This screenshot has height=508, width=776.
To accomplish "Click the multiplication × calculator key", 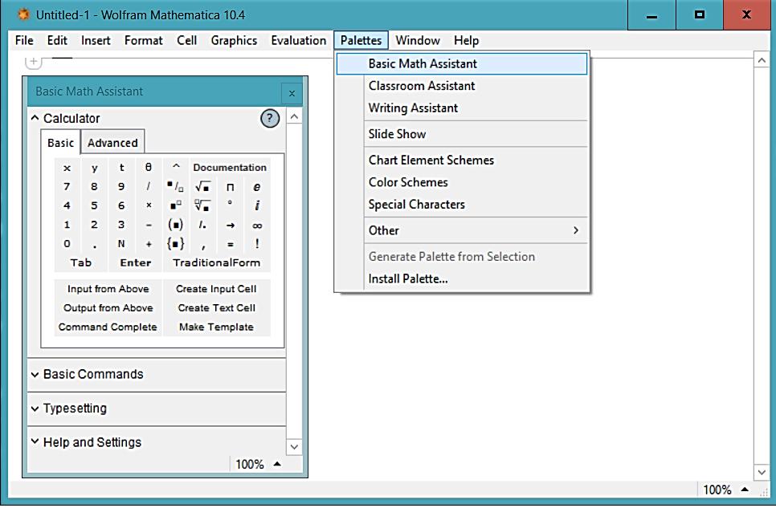I will click(149, 205).
